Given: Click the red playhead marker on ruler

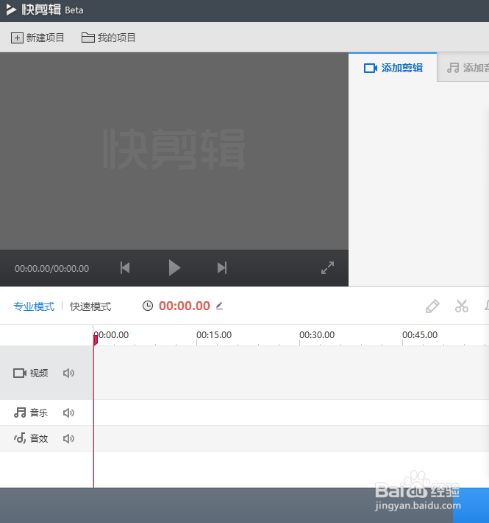Looking at the screenshot, I should pos(95,340).
